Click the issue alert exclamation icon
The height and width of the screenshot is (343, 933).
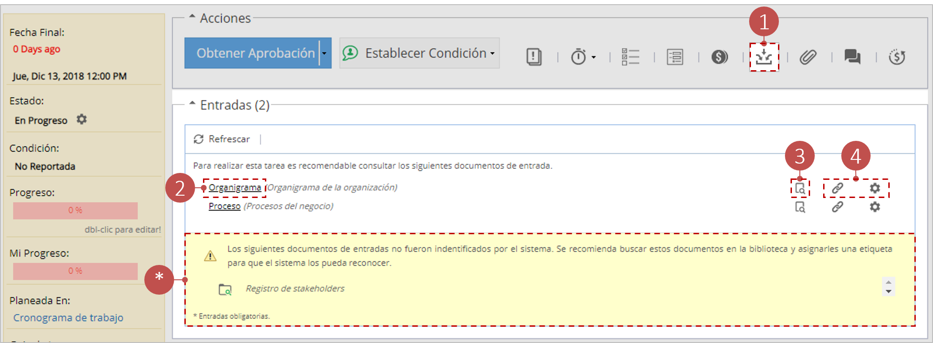point(534,57)
